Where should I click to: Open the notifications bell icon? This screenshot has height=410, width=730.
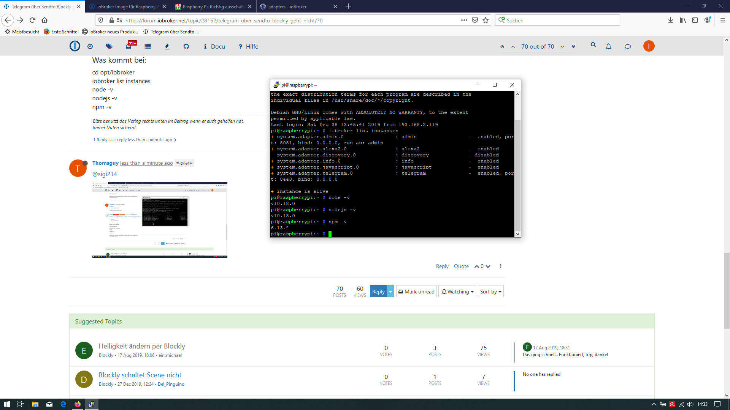(x=609, y=46)
